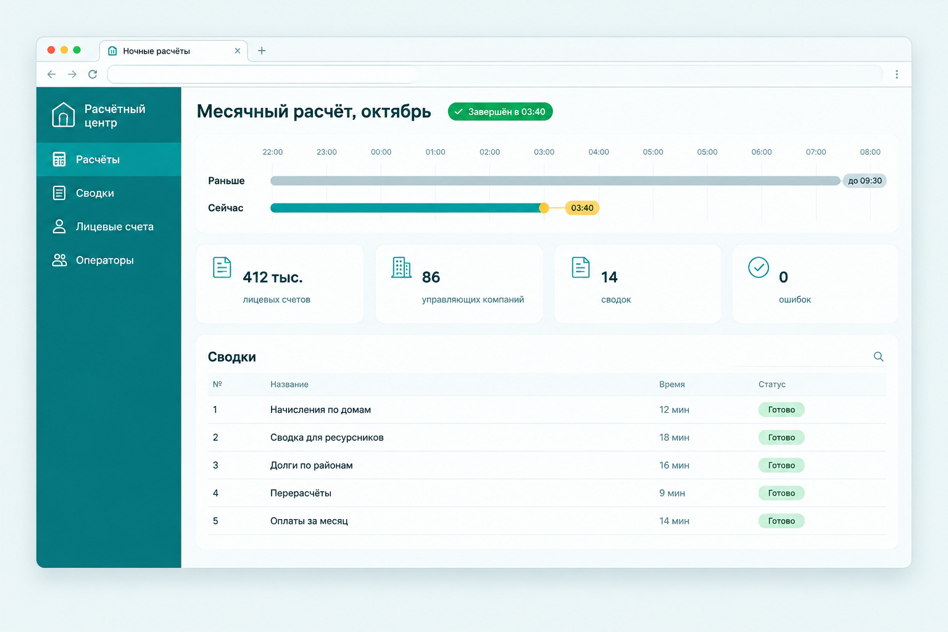The image size is (948, 632).
Task: Click the Время column header
Action: pyautogui.click(x=672, y=385)
